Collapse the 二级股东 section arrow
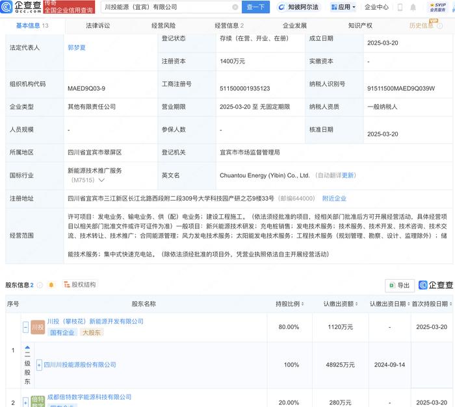455x407 pixels. [27, 347]
